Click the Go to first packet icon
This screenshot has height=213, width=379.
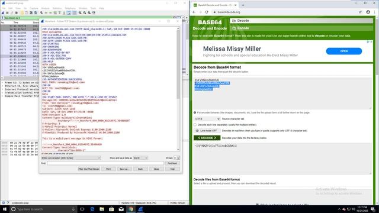coord(59,13)
